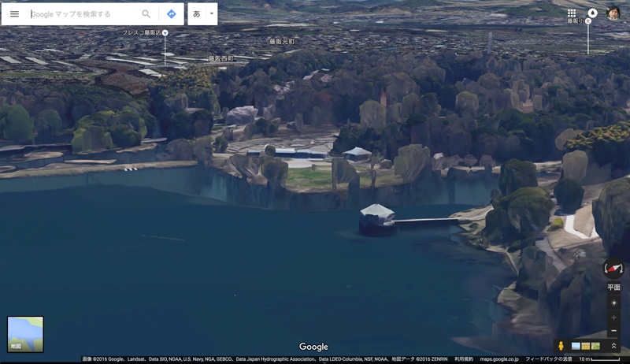Toggle the 平面 flat view button
630x364 pixels.
point(613,288)
